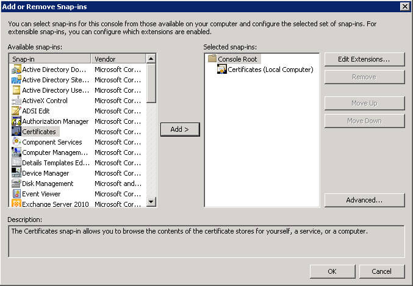This screenshot has width=413, height=286.
Task: Select the Active Directory Domains snap-in icon
Action: (16, 70)
